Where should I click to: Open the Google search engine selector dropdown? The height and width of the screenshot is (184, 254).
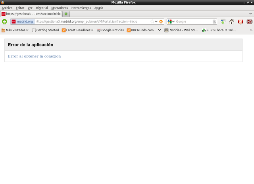(x=171, y=21)
